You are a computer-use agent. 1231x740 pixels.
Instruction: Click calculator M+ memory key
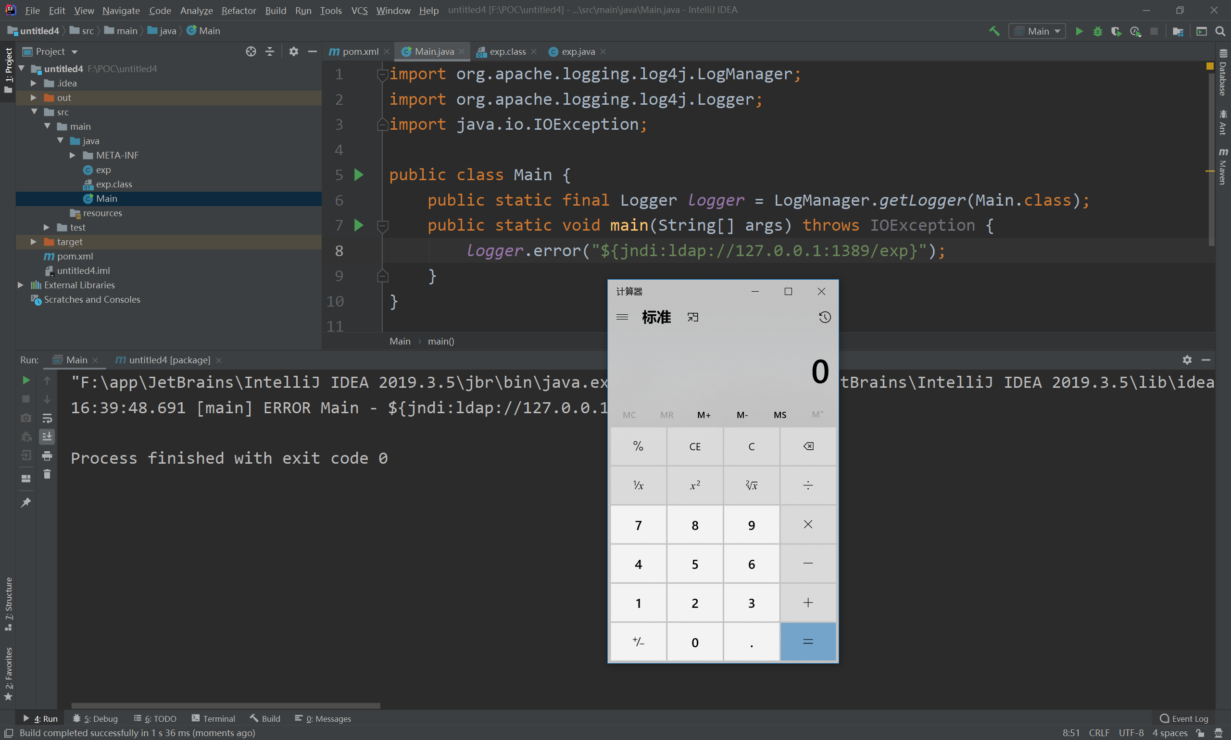point(704,415)
